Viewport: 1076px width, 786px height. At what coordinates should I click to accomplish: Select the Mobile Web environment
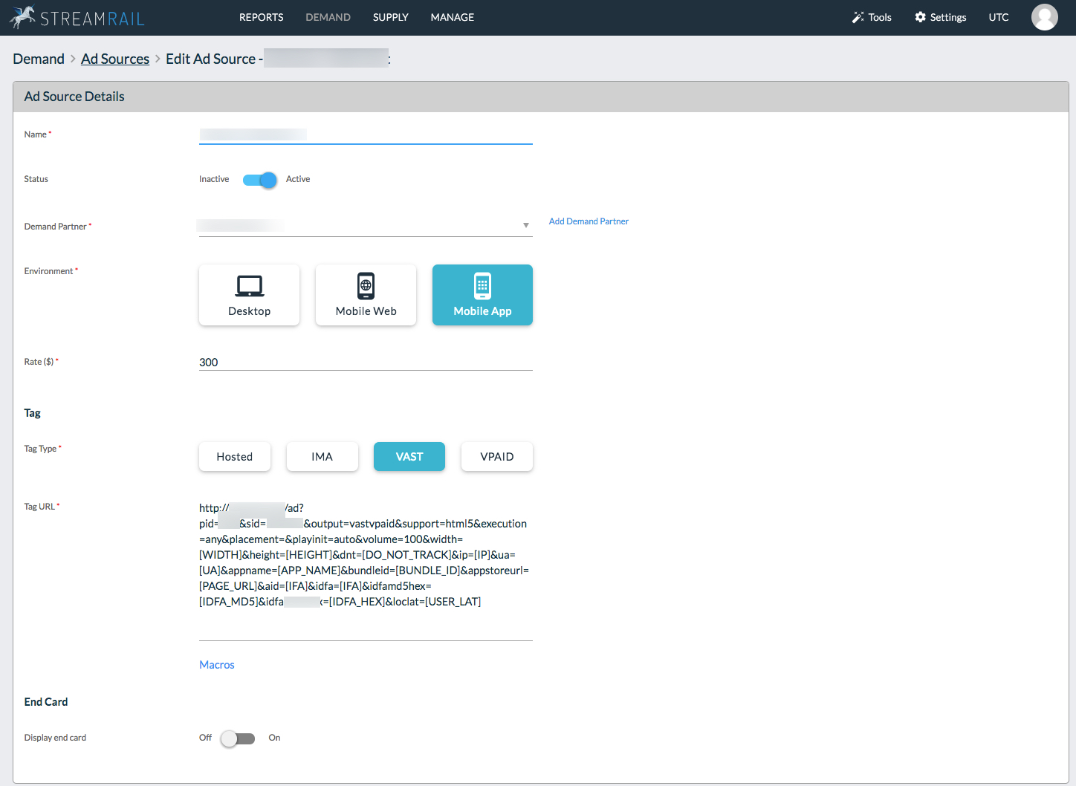point(366,295)
